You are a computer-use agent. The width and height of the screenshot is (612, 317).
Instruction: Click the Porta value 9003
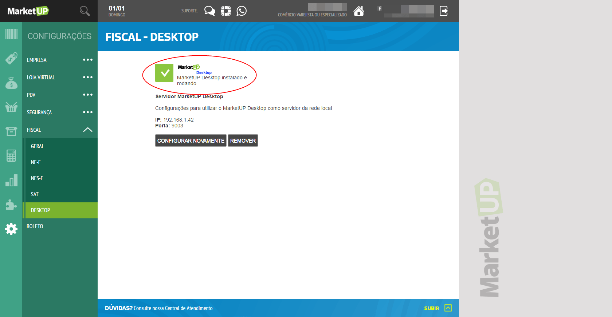[177, 126]
